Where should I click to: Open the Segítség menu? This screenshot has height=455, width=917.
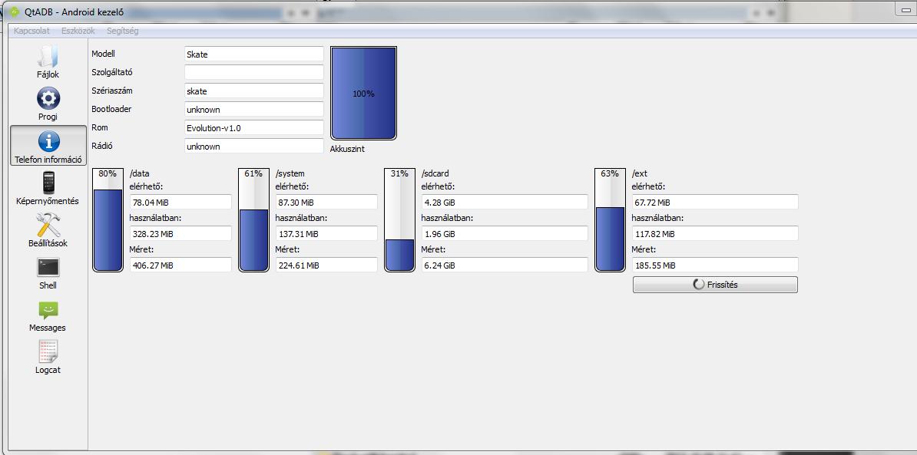point(122,31)
